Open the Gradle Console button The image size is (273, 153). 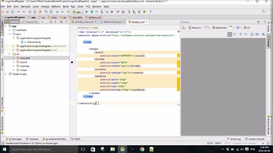click(x=255, y=139)
